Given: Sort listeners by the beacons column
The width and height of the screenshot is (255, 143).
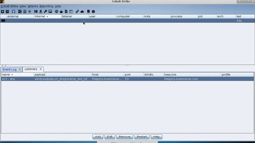Looking at the screenshot, I should pos(192,75).
